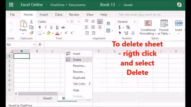191x107 pixels.
Task: Decrease font size with shrink icon
Action: tap(72, 33)
